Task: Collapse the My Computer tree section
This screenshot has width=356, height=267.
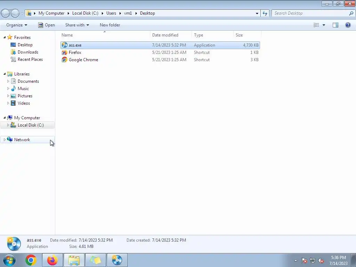Action: tap(5, 118)
